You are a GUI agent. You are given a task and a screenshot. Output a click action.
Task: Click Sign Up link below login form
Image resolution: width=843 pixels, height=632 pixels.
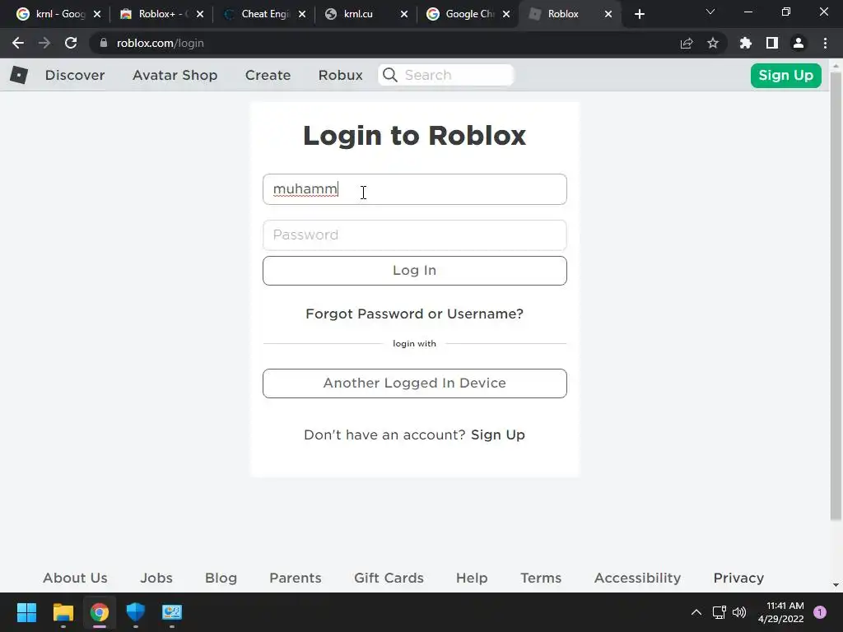[x=498, y=434]
